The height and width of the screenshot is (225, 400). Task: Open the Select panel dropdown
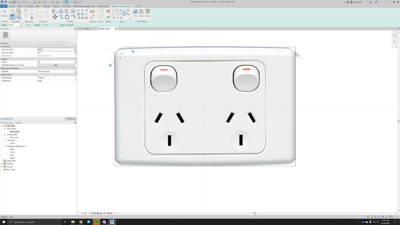pyautogui.click(x=5, y=21)
